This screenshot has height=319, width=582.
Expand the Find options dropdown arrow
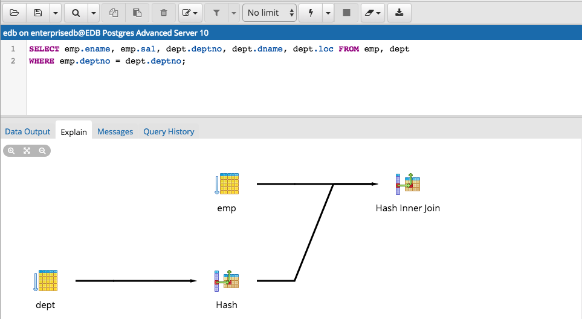(x=94, y=13)
